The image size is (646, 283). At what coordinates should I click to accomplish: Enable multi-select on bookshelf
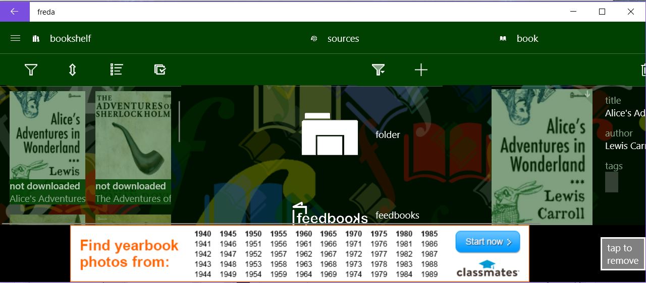pos(160,69)
